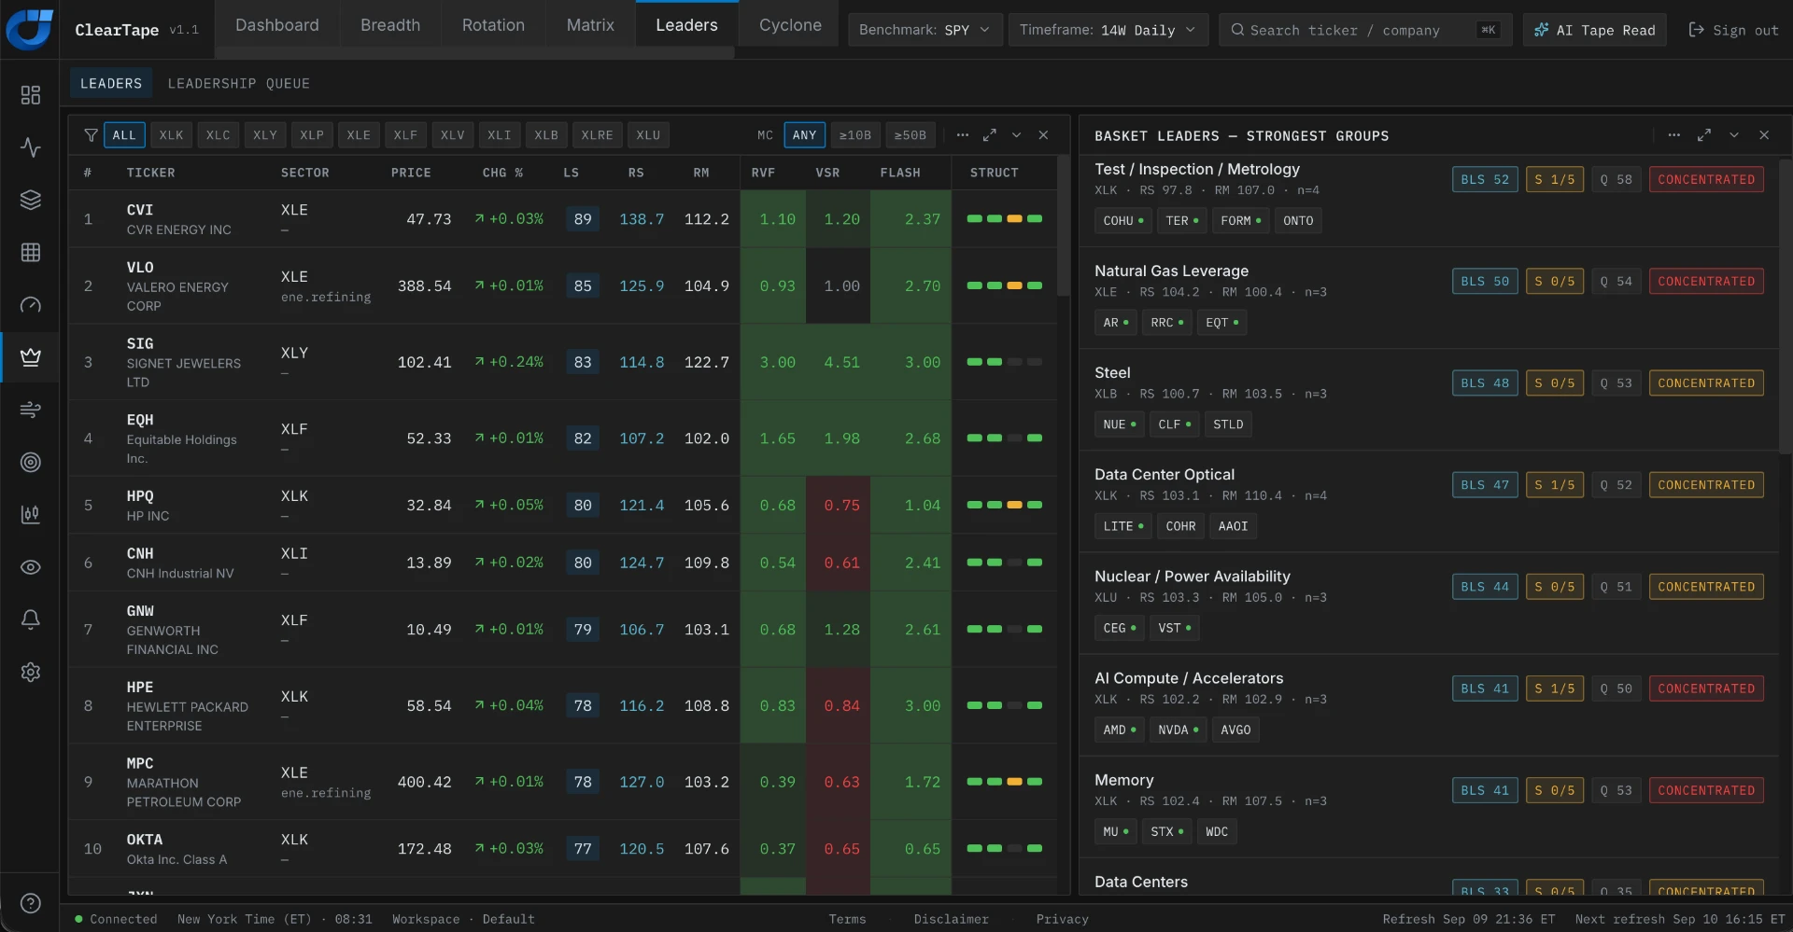Collapse the Basket Leaders panel chevron
The image size is (1793, 932).
coord(1734,135)
